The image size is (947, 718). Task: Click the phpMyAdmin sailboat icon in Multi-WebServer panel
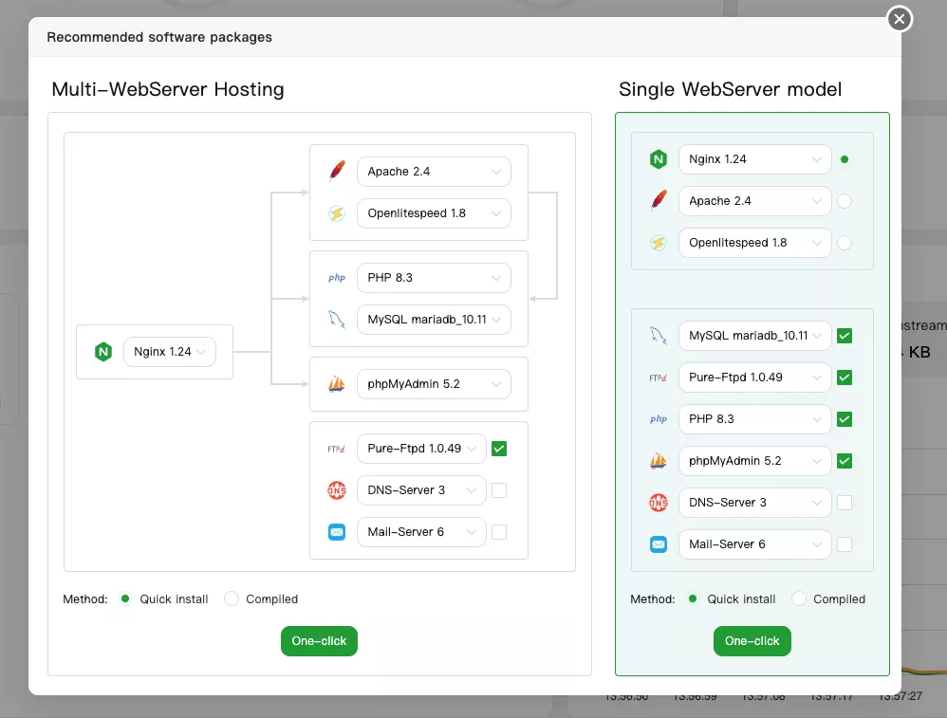pyautogui.click(x=336, y=384)
